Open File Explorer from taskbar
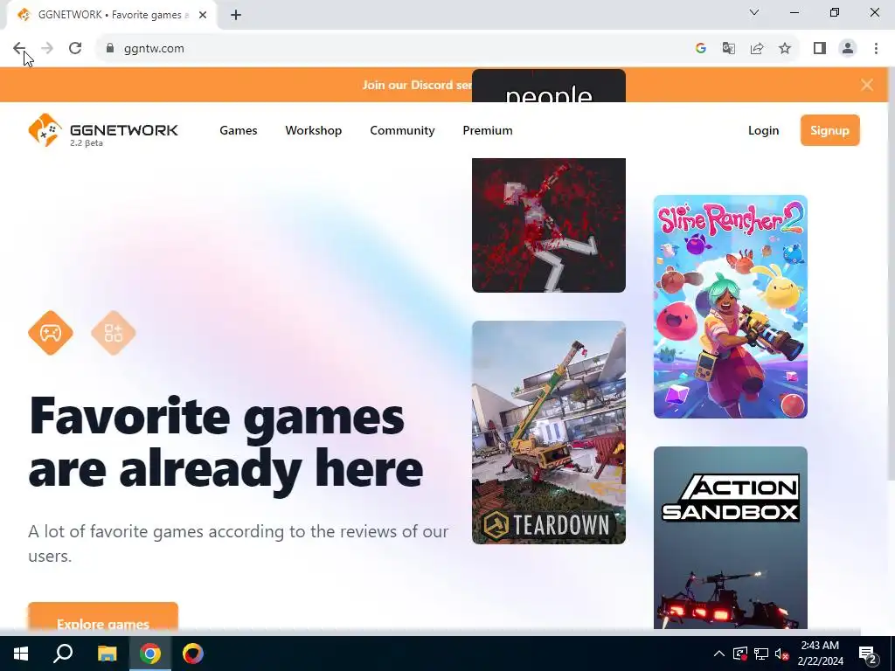This screenshot has width=895, height=671. pyautogui.click(x=107, y=654)
